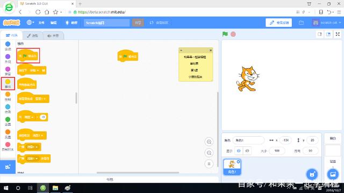344x193 pixels.
Task: Select the orange Control category circle
Action: coord(8,94)
